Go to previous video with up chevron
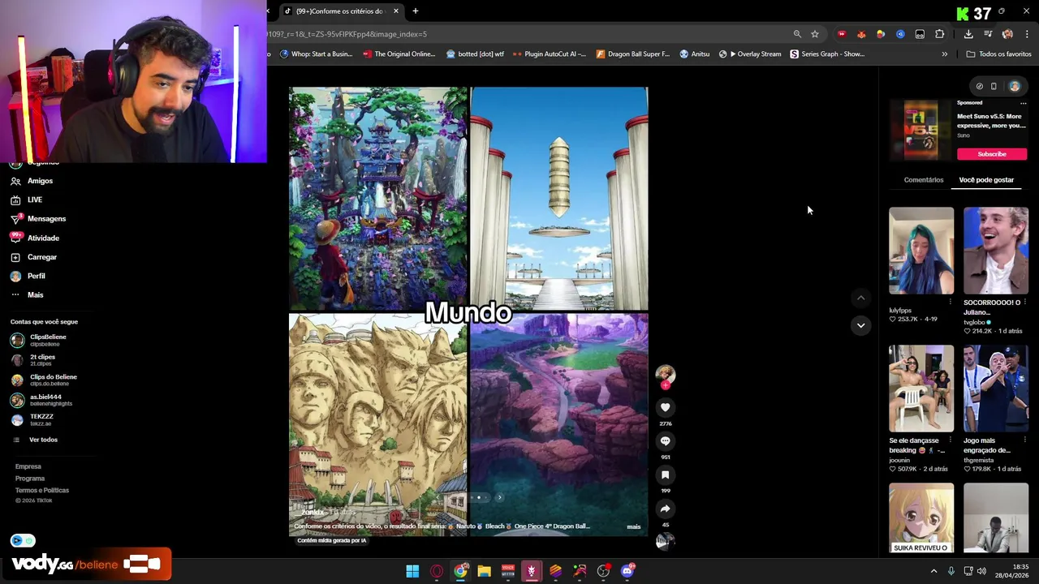The image size is (1039, 584). (x=860, y=298)
